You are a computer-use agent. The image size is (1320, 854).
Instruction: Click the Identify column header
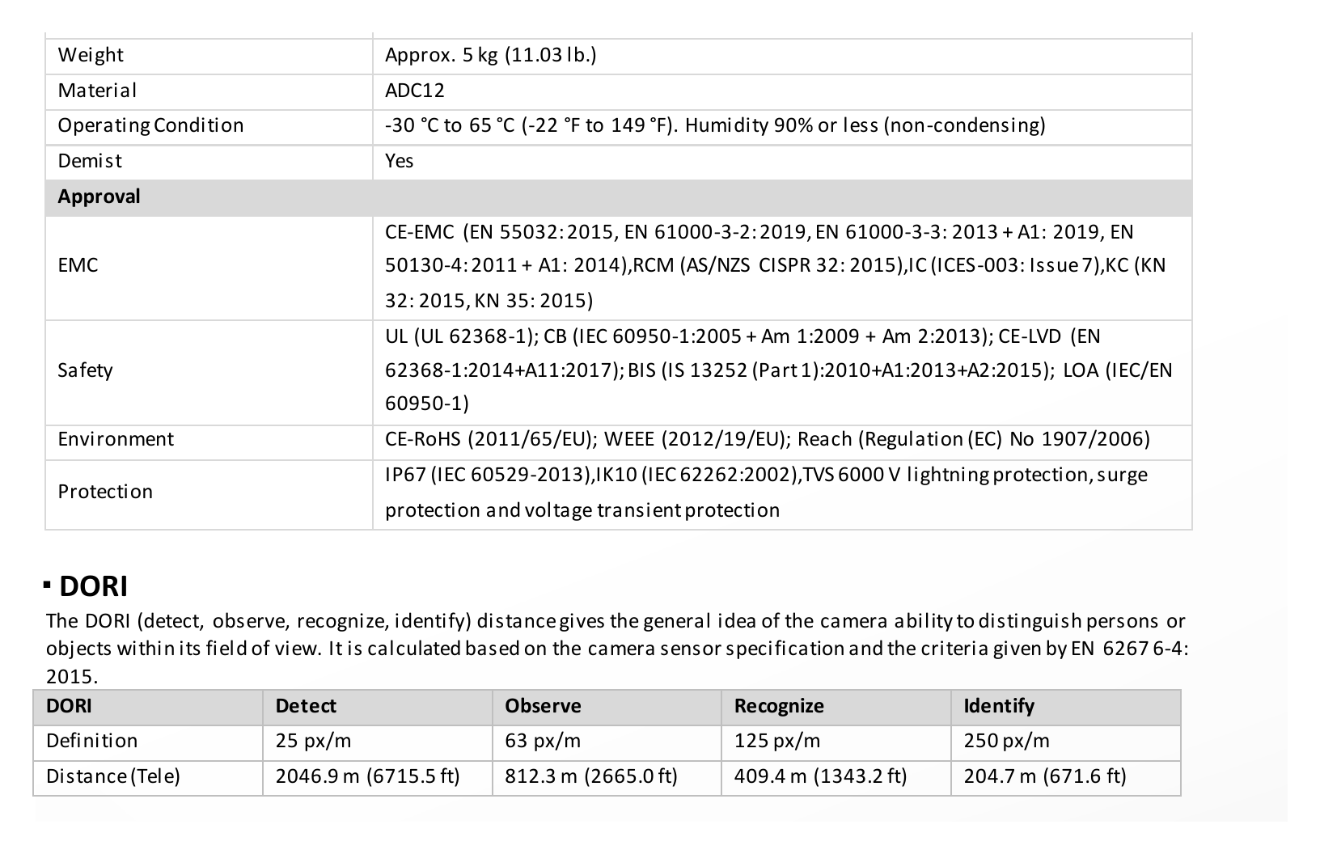click(x=999, y=706)
